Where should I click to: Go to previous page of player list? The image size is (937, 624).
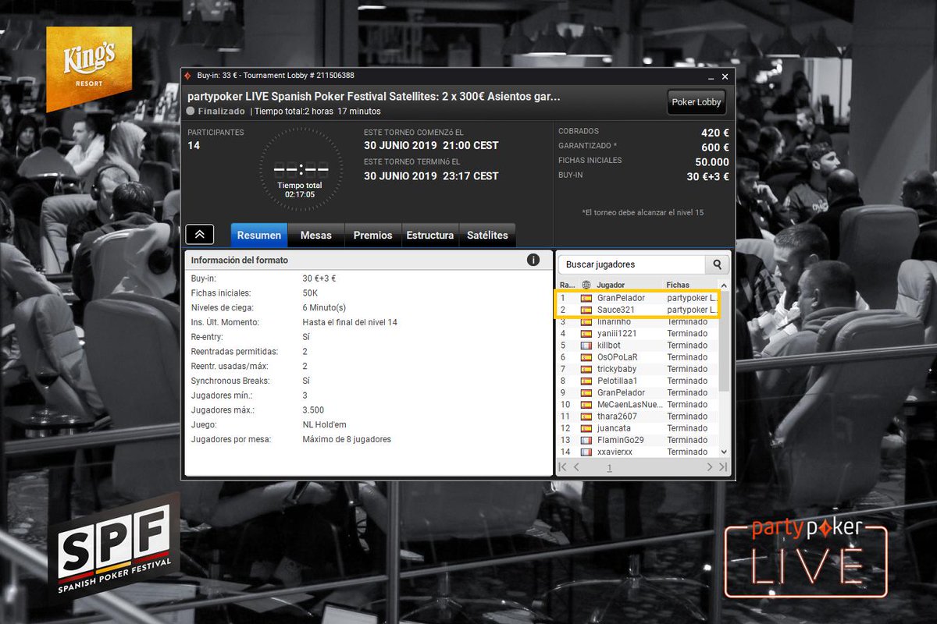click(x=576, y=467)
